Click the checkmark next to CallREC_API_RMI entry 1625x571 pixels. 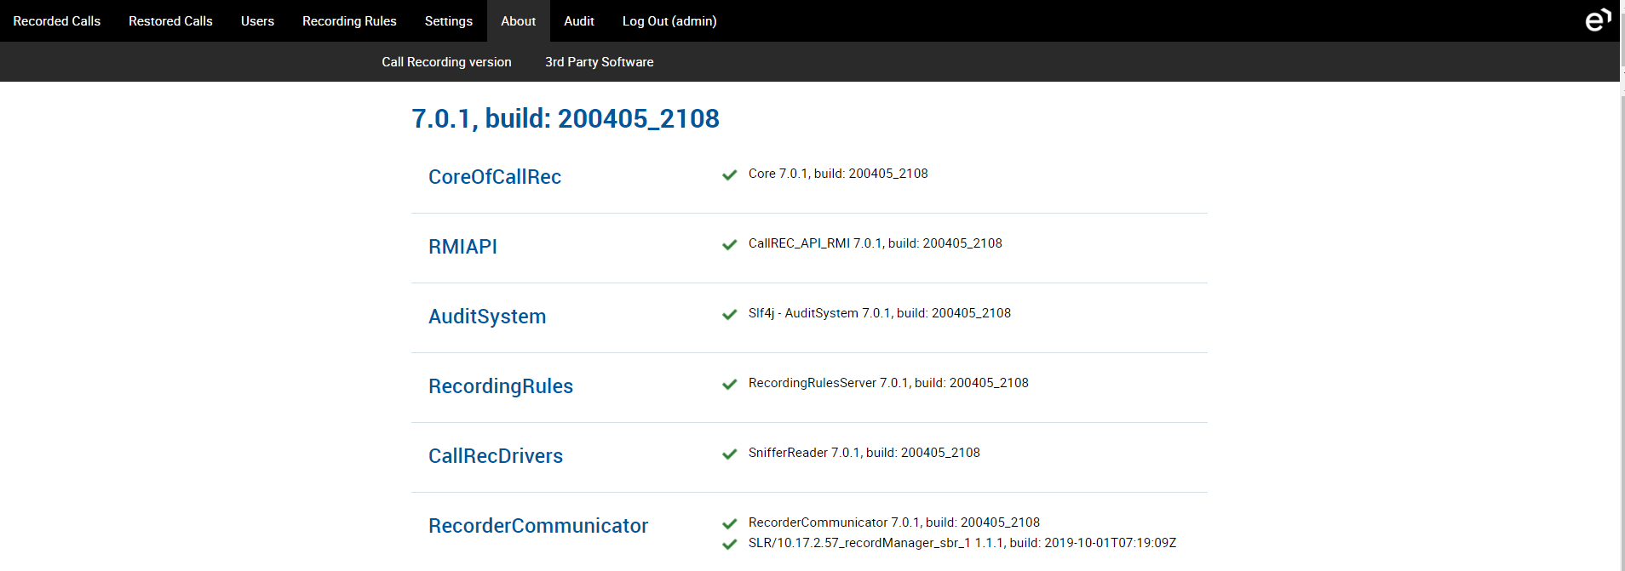coord(729,245)
